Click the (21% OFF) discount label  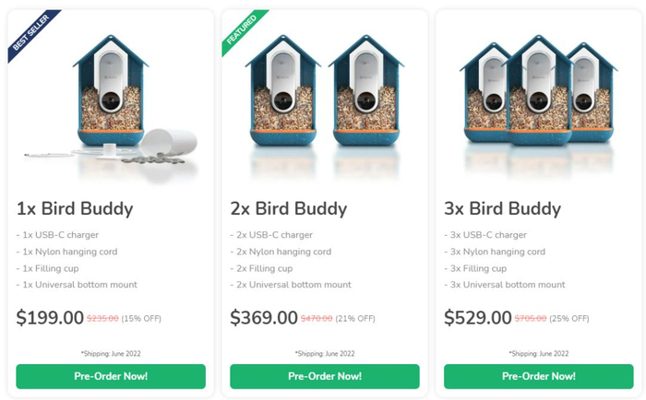[354, 319]
